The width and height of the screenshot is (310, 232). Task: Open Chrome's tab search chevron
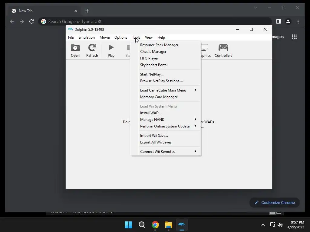click(256, 8)
